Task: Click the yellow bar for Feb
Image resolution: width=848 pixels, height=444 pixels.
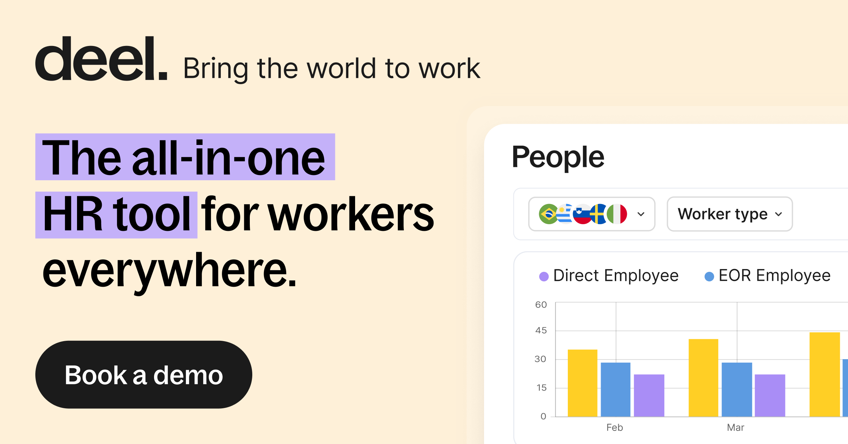Action: click(582, 383)
